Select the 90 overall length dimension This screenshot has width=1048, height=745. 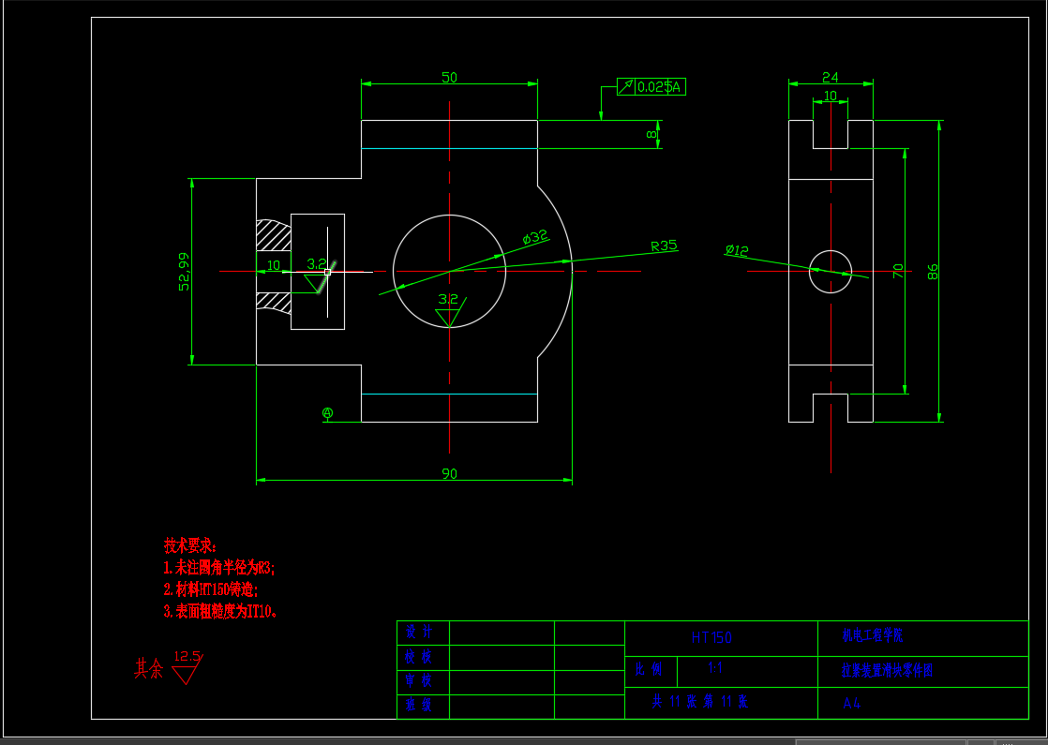click(449, 474)
